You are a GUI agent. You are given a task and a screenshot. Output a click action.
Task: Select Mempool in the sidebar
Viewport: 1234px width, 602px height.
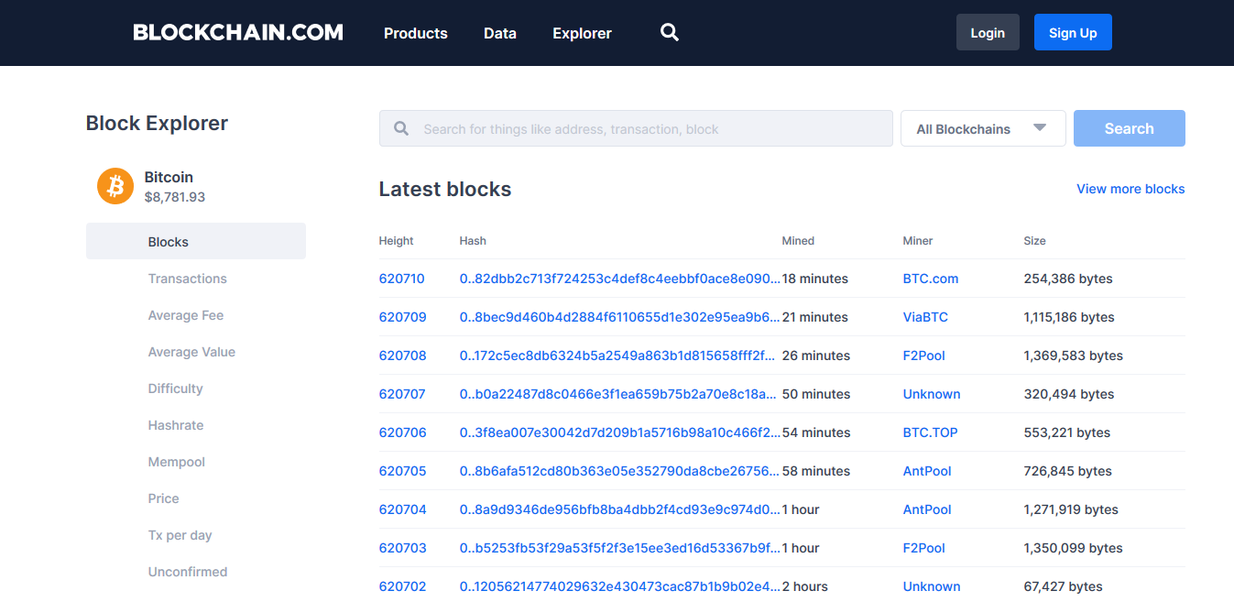177,462
